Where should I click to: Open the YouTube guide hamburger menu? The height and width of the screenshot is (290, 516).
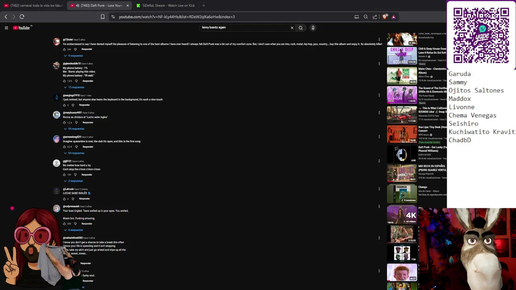pyautogui.click(x=6, y=28)
